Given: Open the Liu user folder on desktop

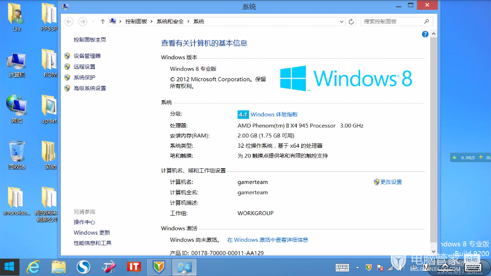Looking at the screenshot, I should click(x=16, y=17).
